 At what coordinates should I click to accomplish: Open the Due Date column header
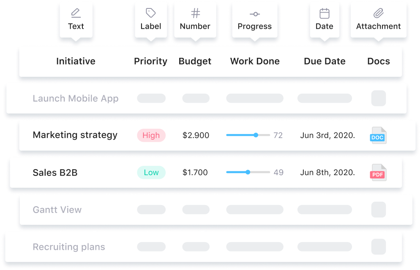tap(325, 61)
